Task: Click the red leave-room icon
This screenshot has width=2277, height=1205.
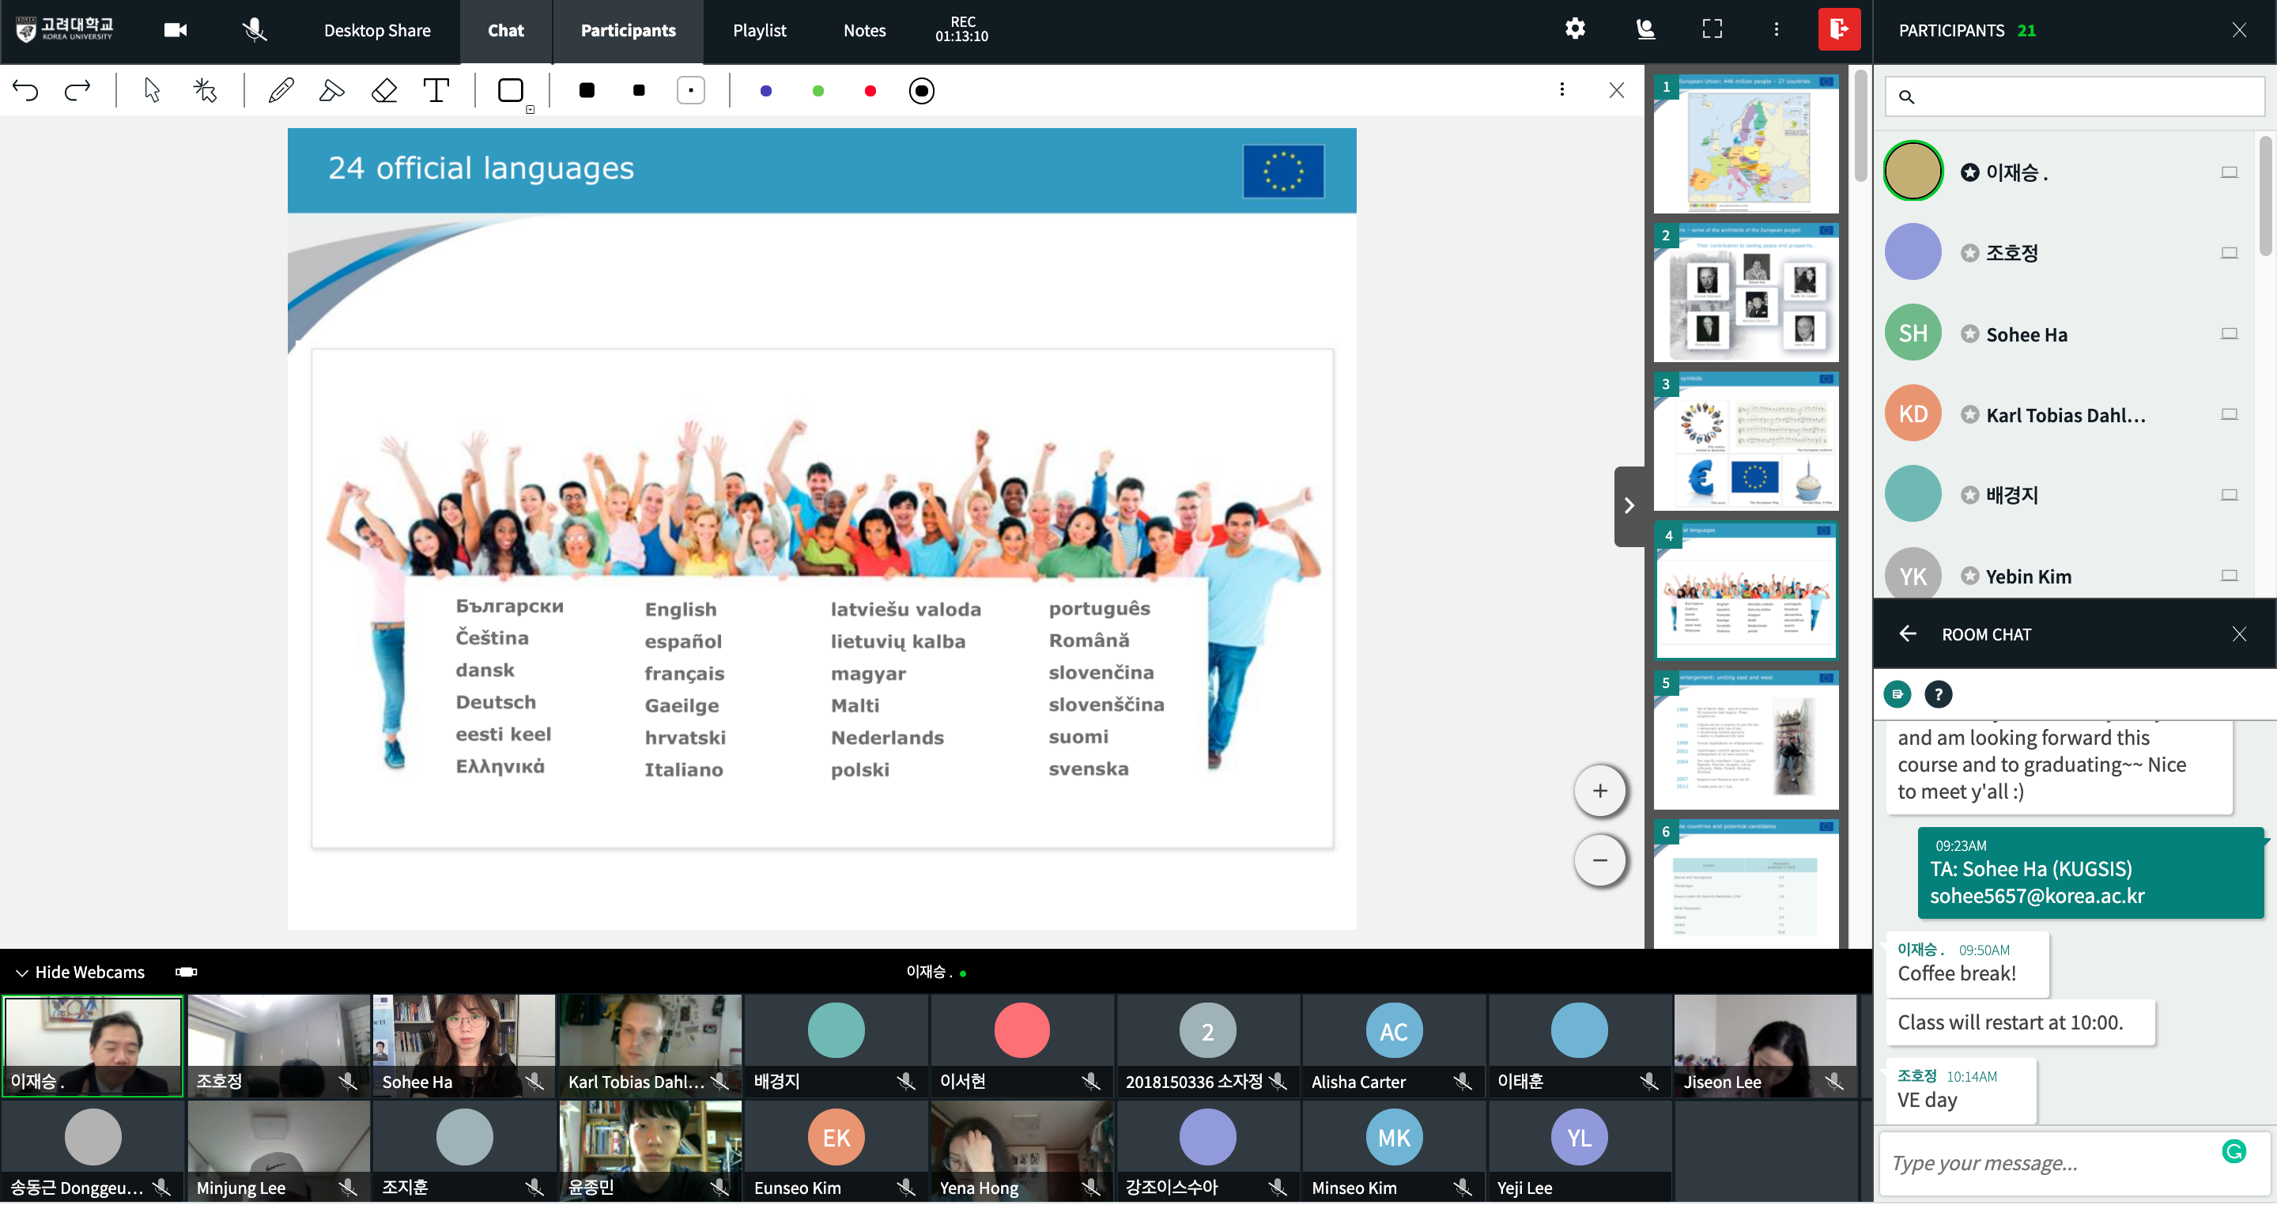Action: [x=1838, y=29]
